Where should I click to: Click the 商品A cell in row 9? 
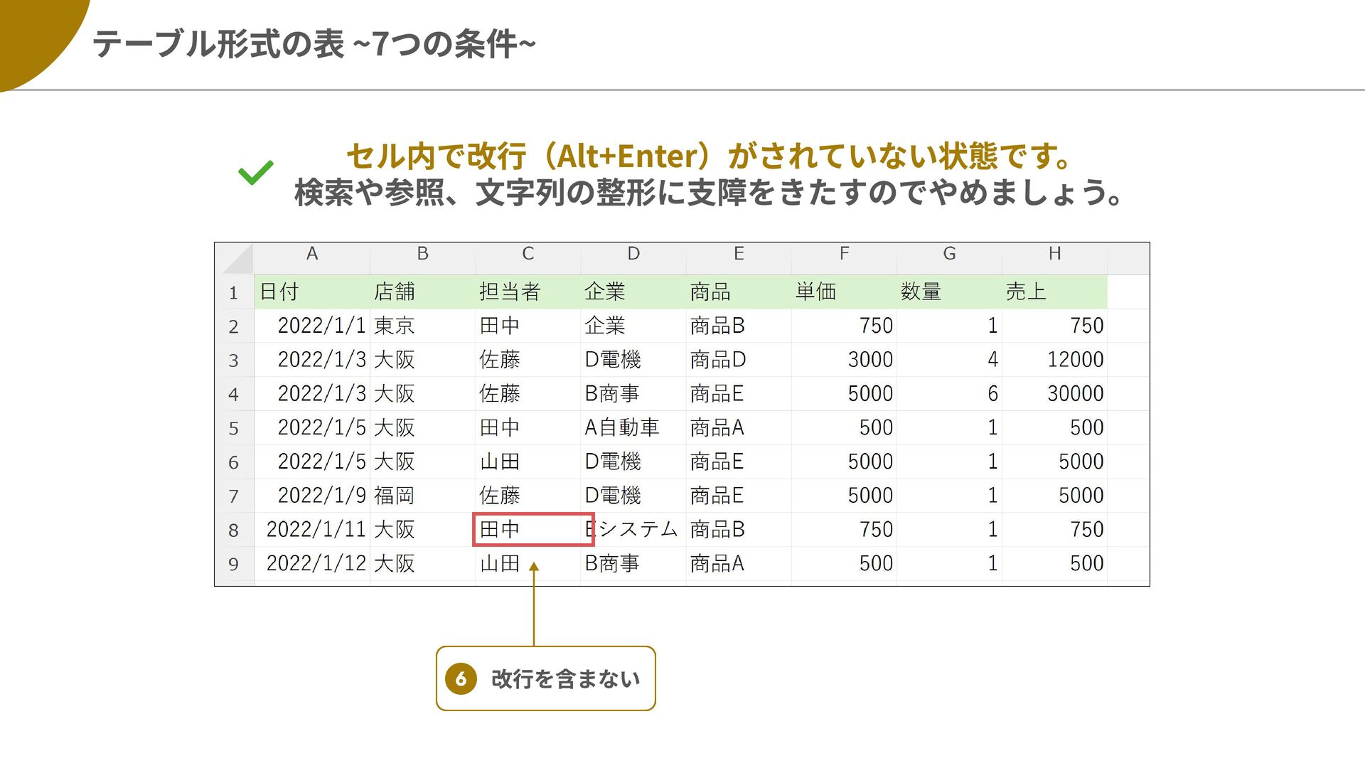[x=739, y=564]
